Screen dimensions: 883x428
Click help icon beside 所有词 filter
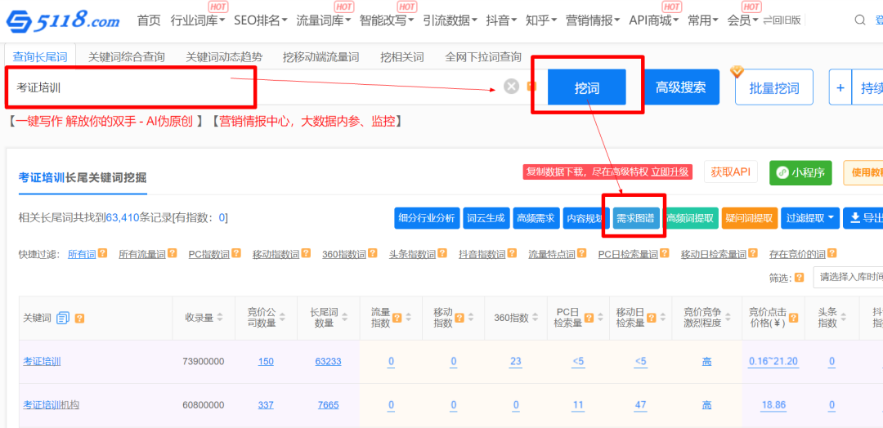coord(102,254)
